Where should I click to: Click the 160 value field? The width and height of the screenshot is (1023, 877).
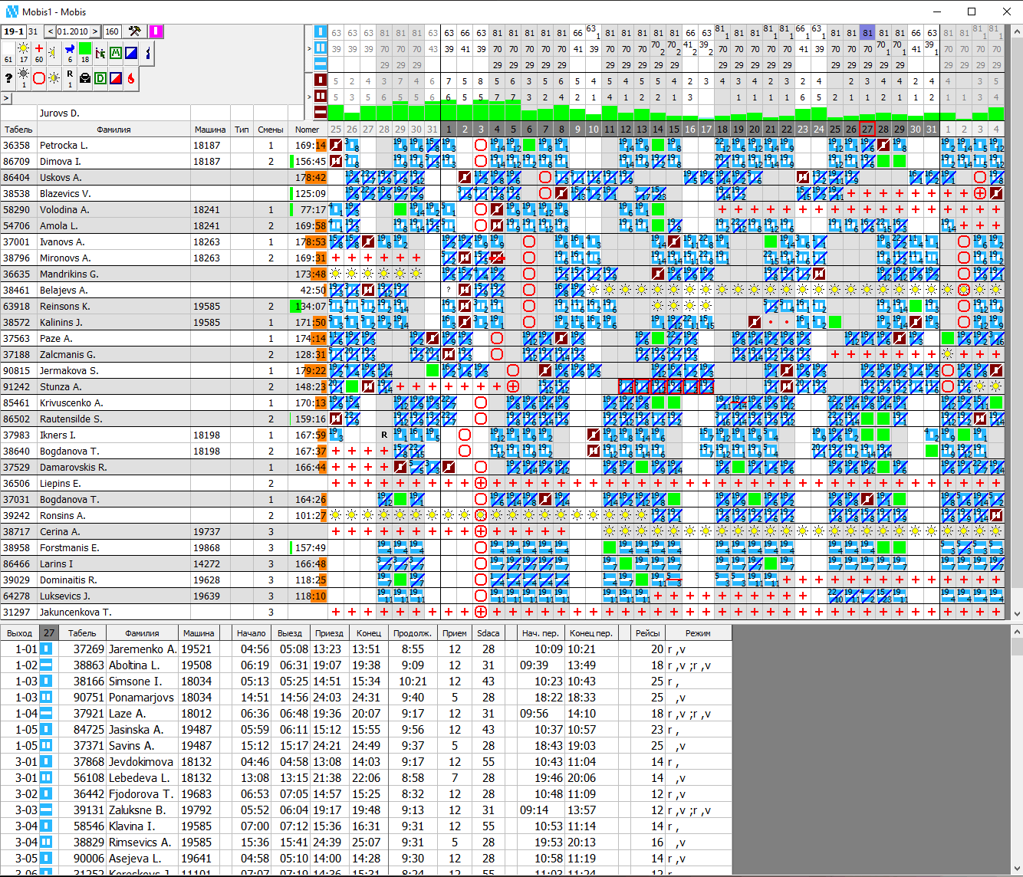[112, 31]
